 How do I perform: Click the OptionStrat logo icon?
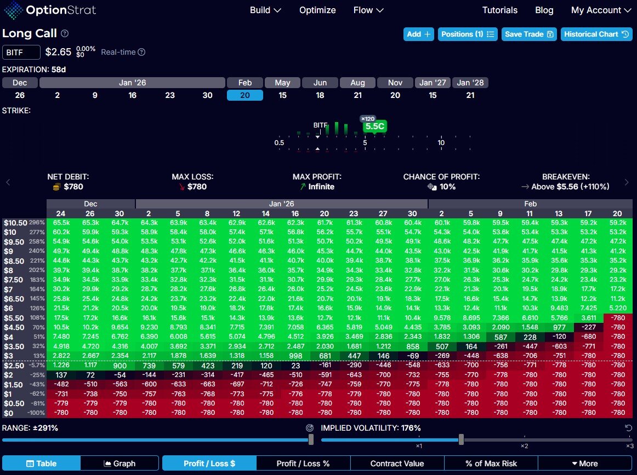pos(14,10)
